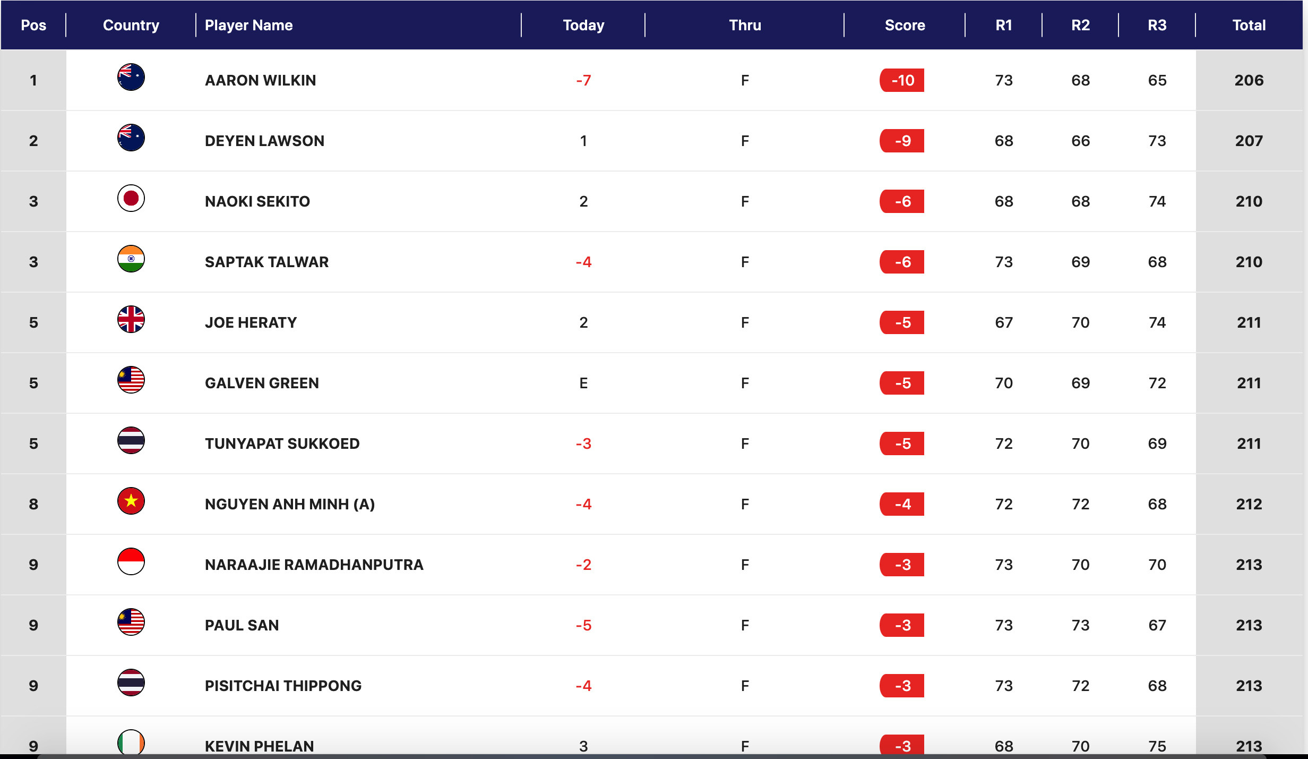Click the UK flag beside Joe Heraty
The image size is (1308, 759).
tap(131, 320)
